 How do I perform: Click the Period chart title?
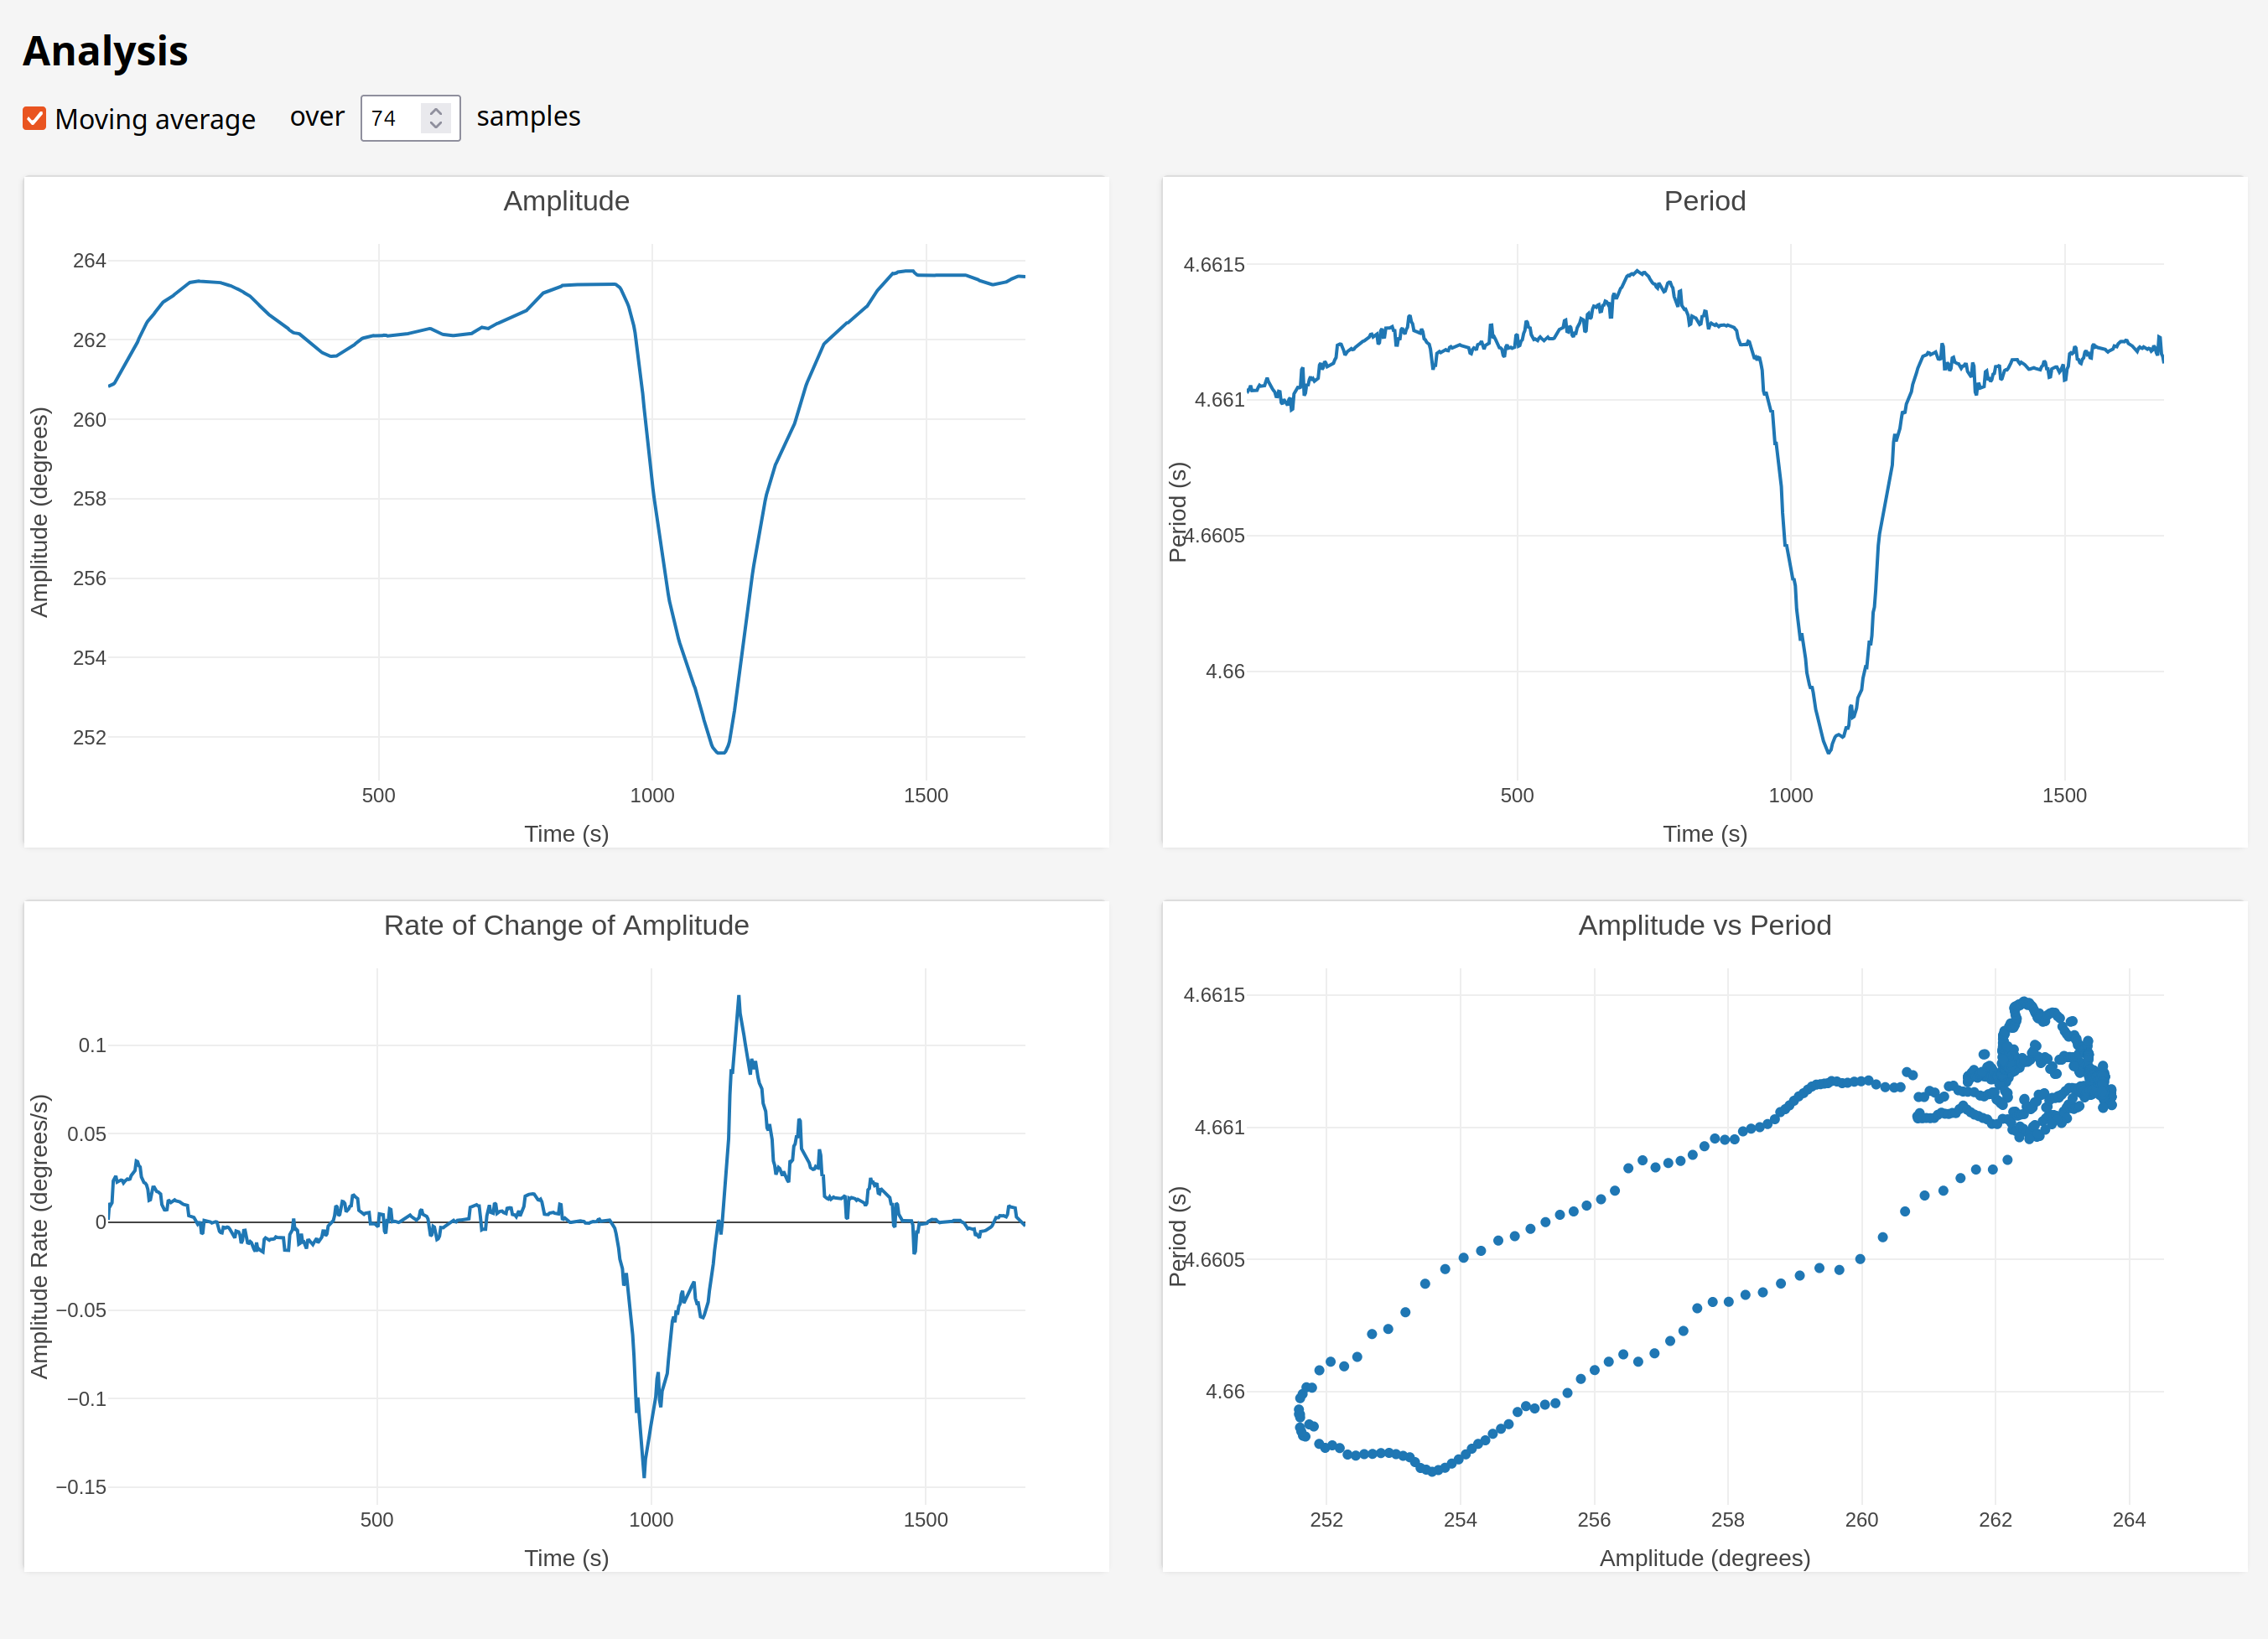(1704, 201)
